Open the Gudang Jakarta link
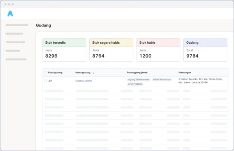Screen dimensions: 234x151 84,81
